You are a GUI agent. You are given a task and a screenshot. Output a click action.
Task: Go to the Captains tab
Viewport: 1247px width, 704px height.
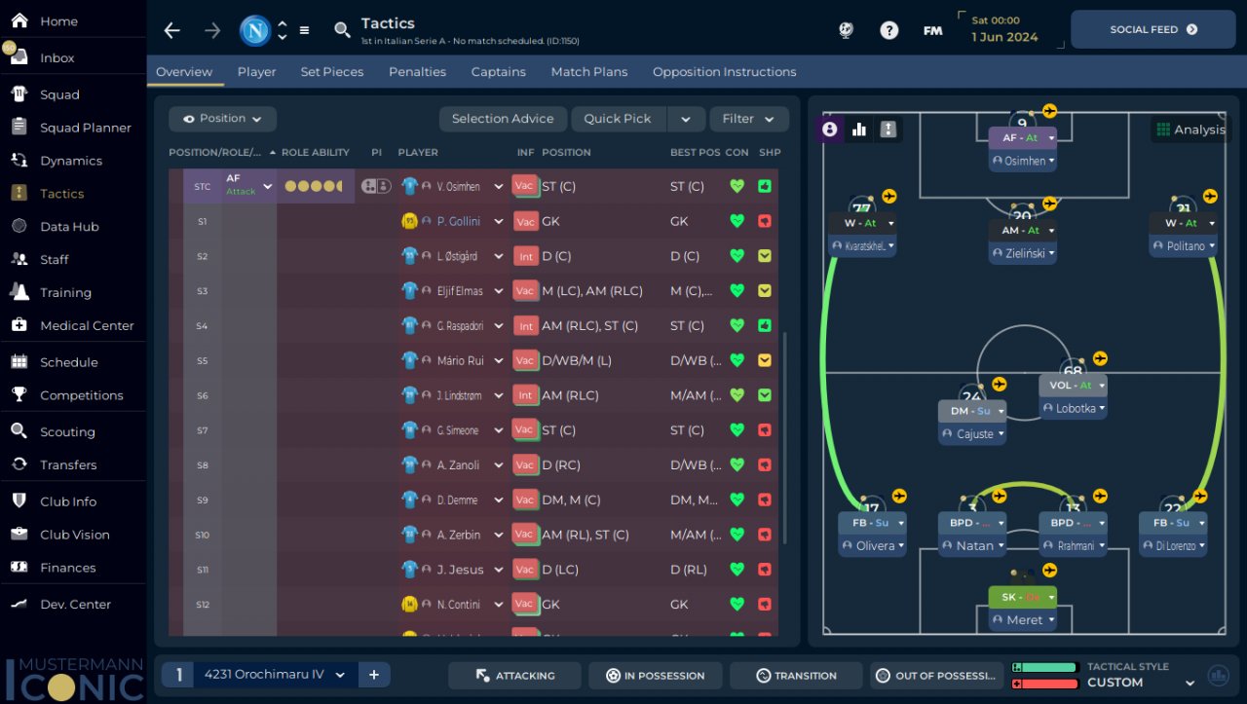(499, 72)
